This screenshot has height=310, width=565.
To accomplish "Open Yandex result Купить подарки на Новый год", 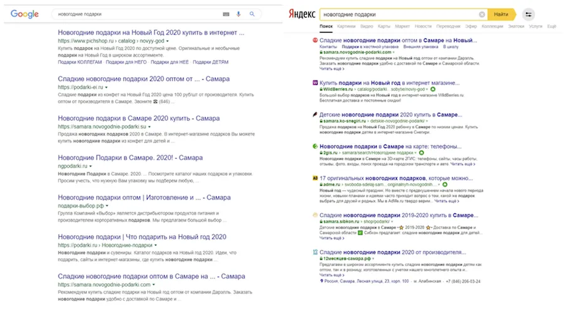I will 389,83.
